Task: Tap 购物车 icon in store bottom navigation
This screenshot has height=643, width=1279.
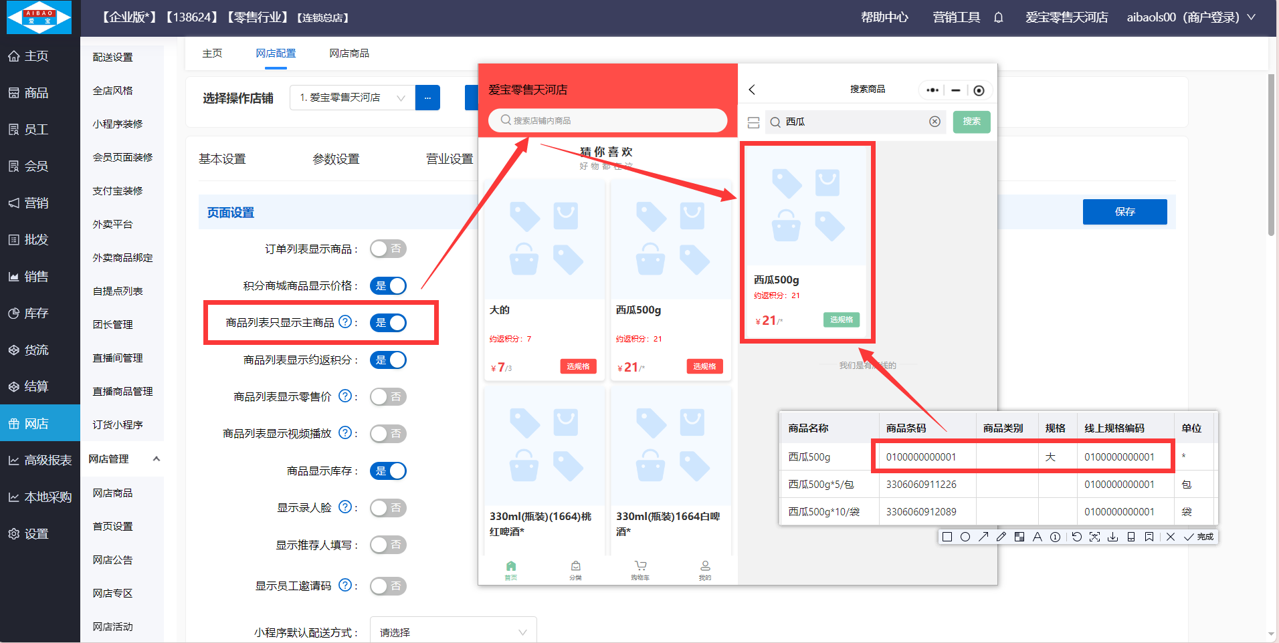Action: point(640,570)
